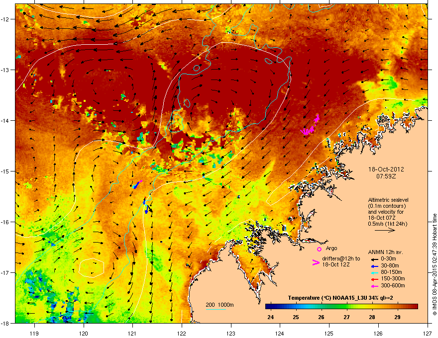Click the latitude axis label -16

(x=5, y=222)
